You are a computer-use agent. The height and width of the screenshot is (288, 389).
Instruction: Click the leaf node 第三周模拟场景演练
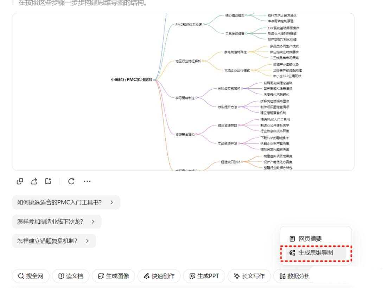[278, 89]
